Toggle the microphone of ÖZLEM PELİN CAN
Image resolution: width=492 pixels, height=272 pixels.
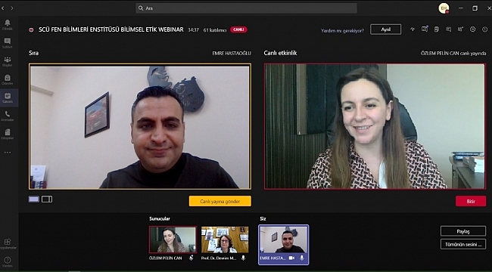tap(191, 258)
